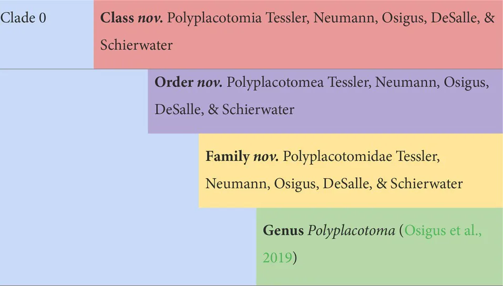Screen dimensions: 503x286
Task: Click 'Tessler' in the red Class row
Action: [x=288, y=18]
